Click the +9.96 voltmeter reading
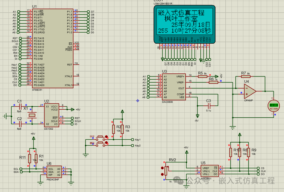 click(x=274, y=105)
